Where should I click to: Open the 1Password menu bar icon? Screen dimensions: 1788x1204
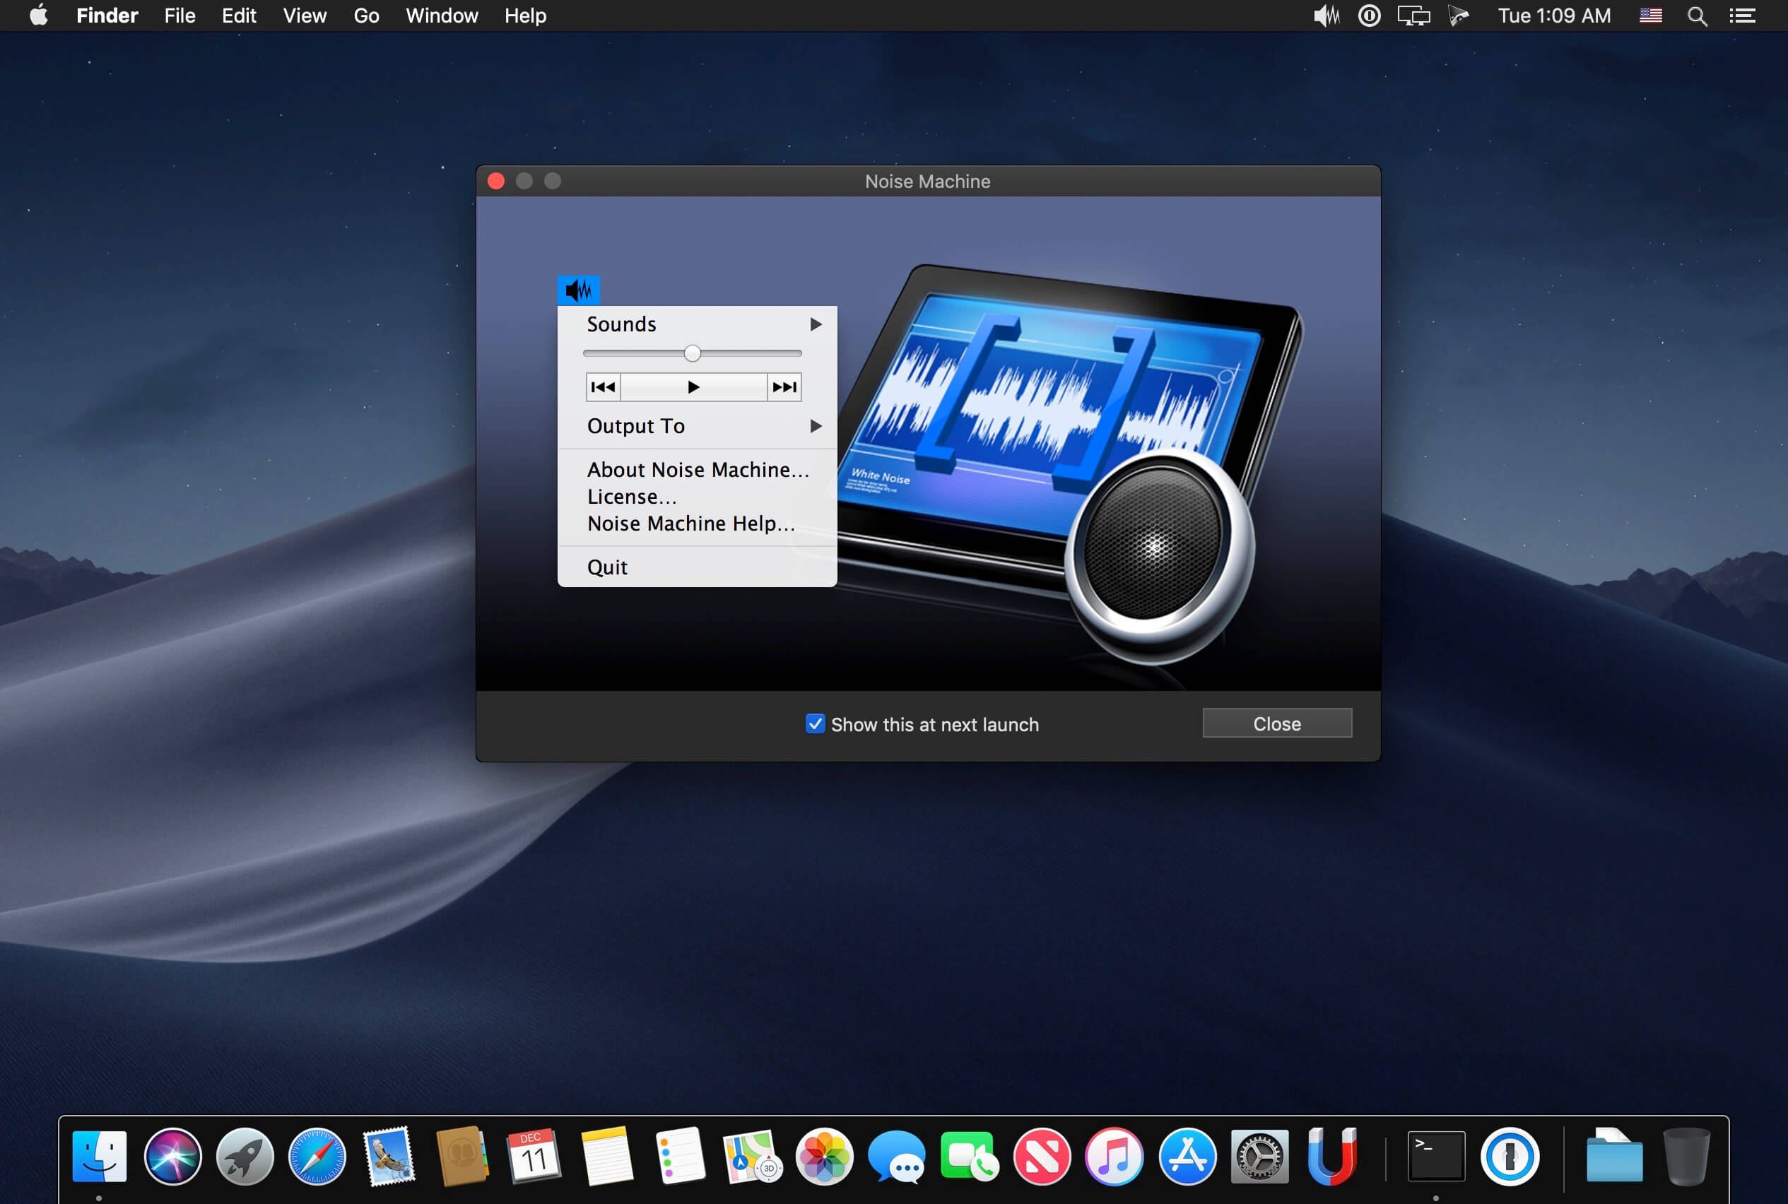(x=1369, y=16)
